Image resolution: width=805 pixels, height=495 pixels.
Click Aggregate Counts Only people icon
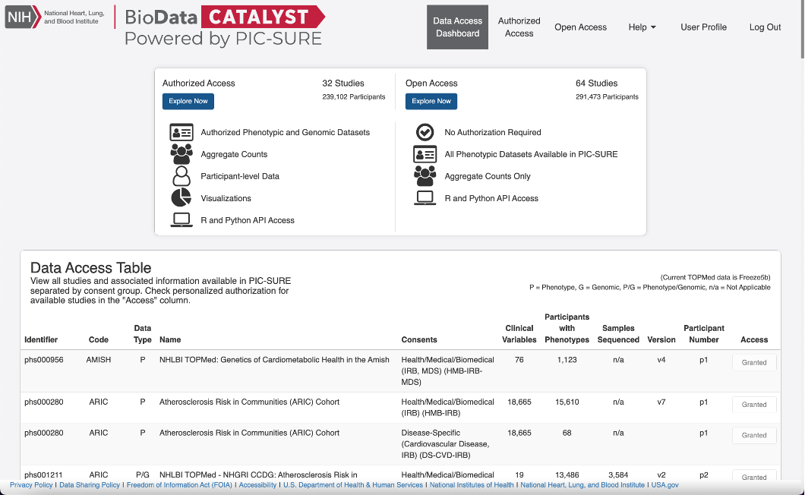(425, 176)
